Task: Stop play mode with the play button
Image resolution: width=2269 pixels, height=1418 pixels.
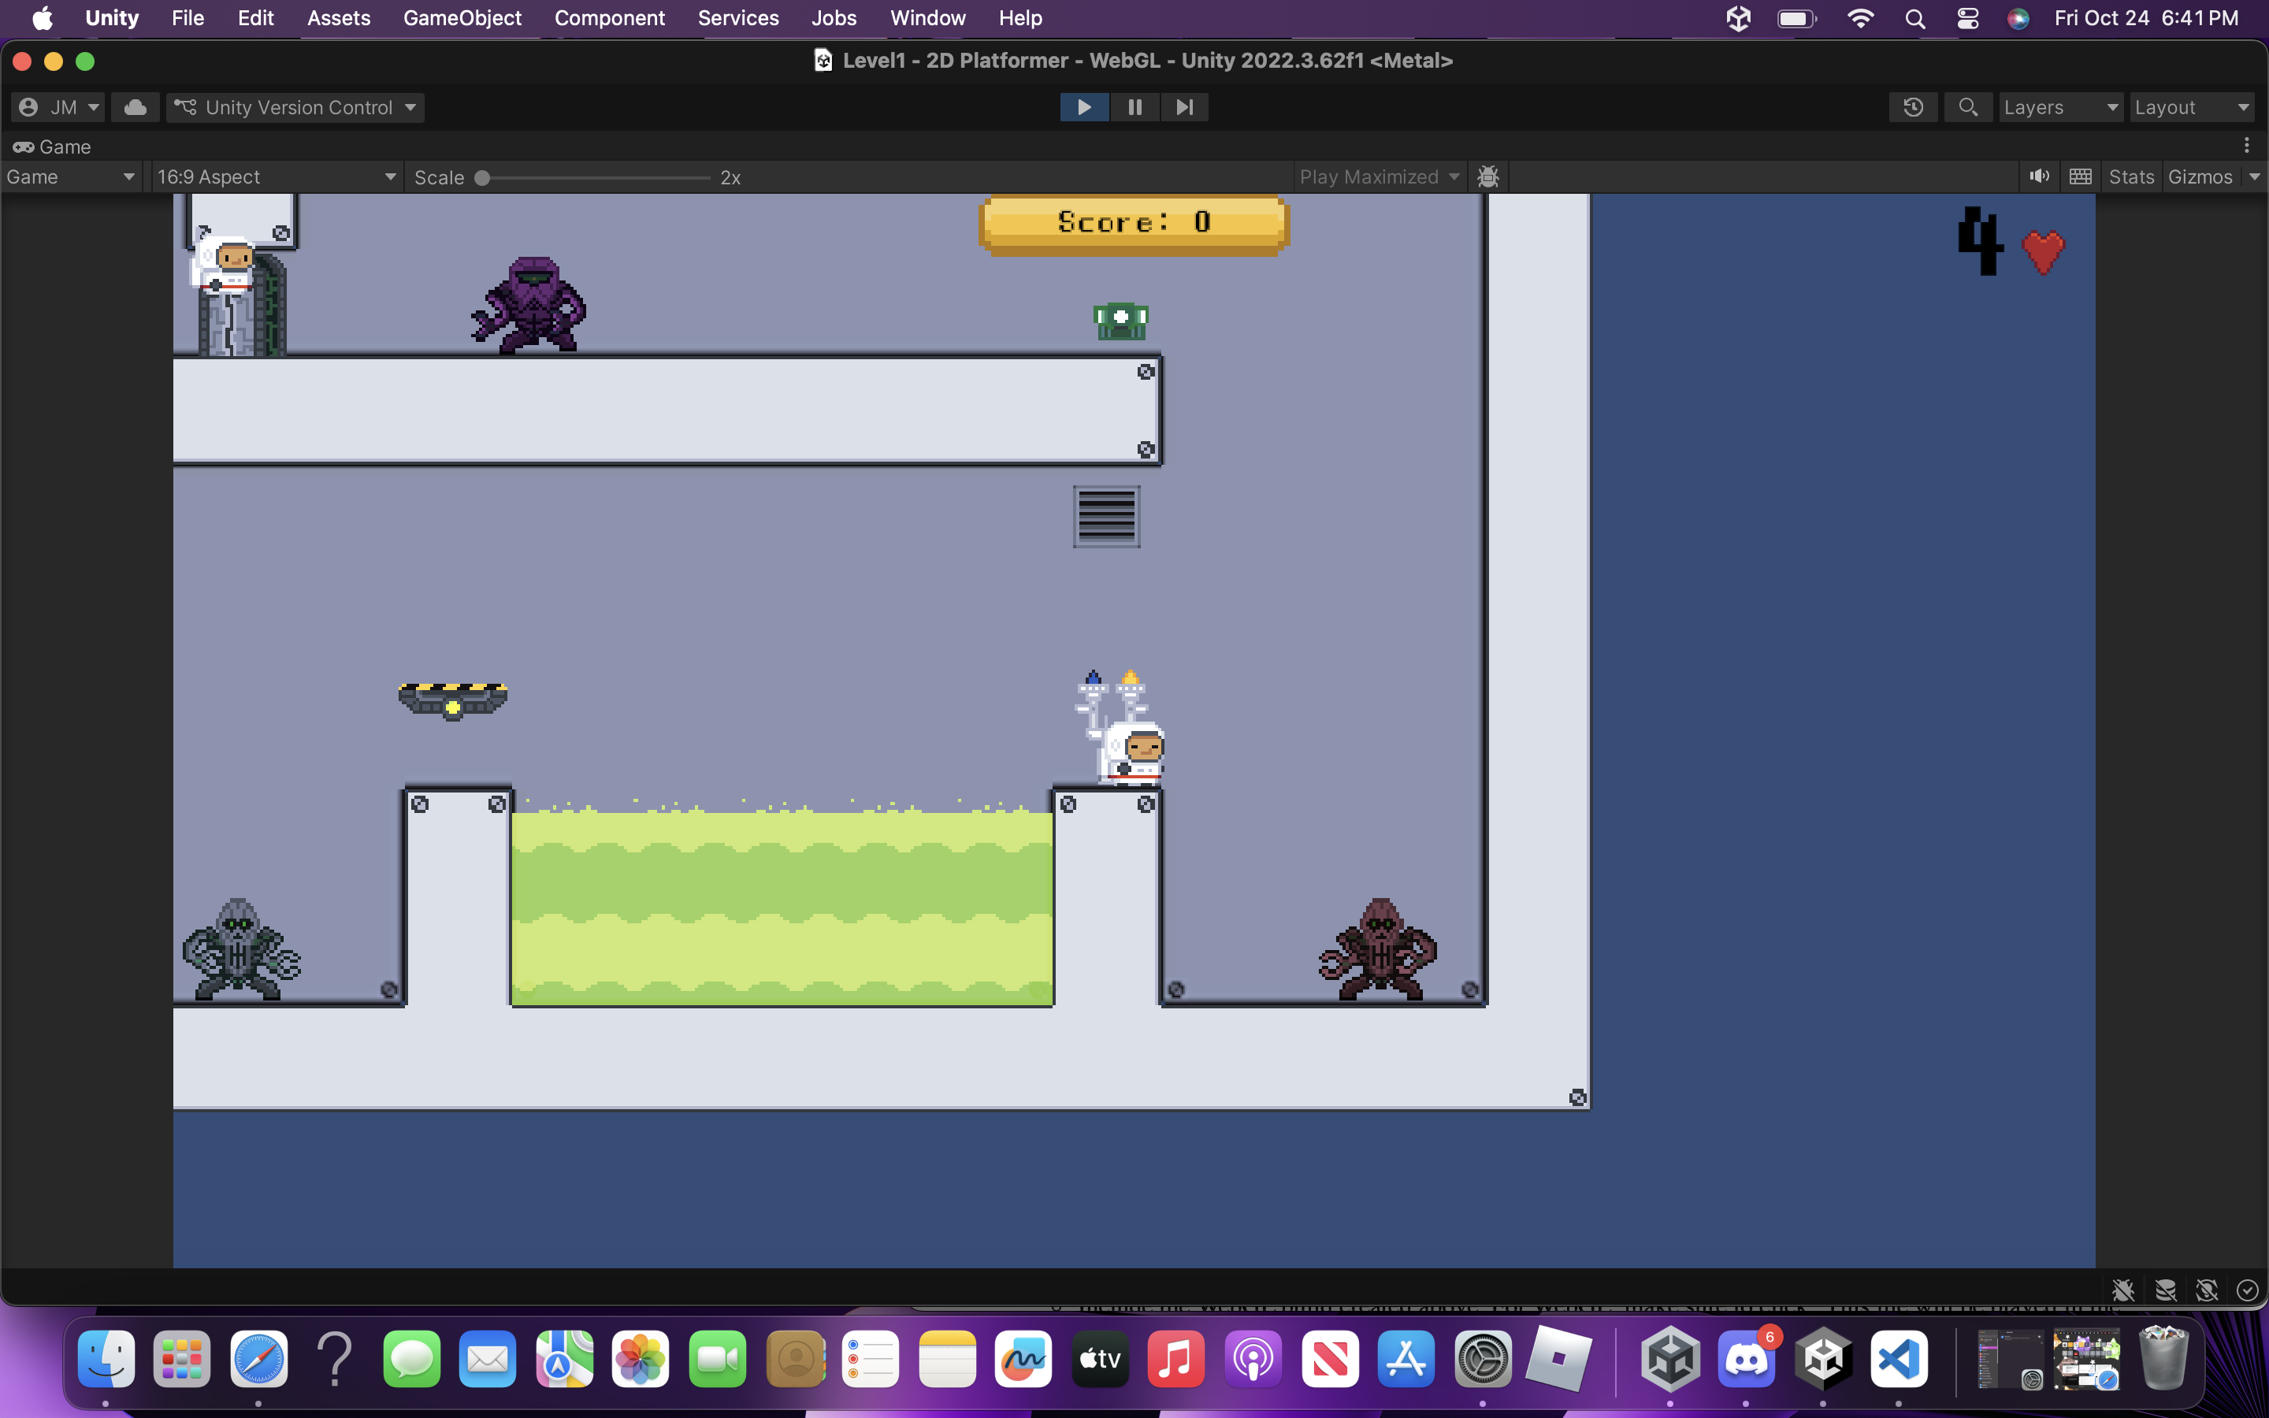Action: tap(1084, 107)
